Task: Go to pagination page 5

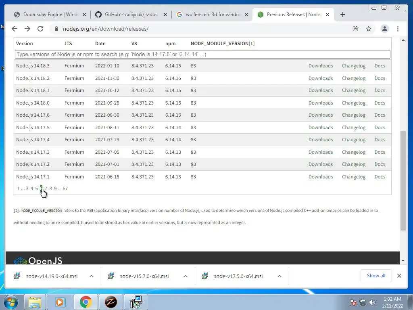Action: tap(37, 189)
